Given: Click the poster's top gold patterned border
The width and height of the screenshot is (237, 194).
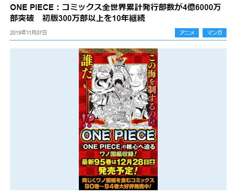Looking at the screenshot, I should click(x=118, y=50).
